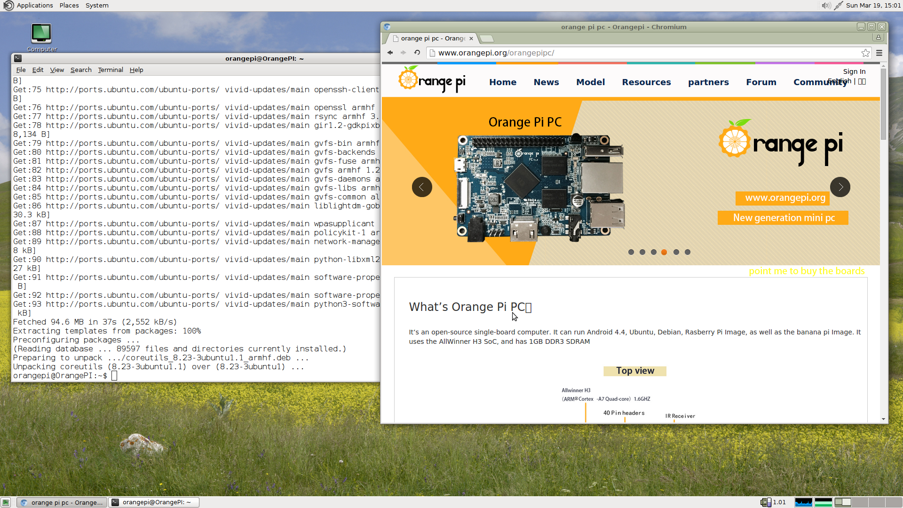
Task: Close the 'orange pi pc' tab
Action: (471, 39)
